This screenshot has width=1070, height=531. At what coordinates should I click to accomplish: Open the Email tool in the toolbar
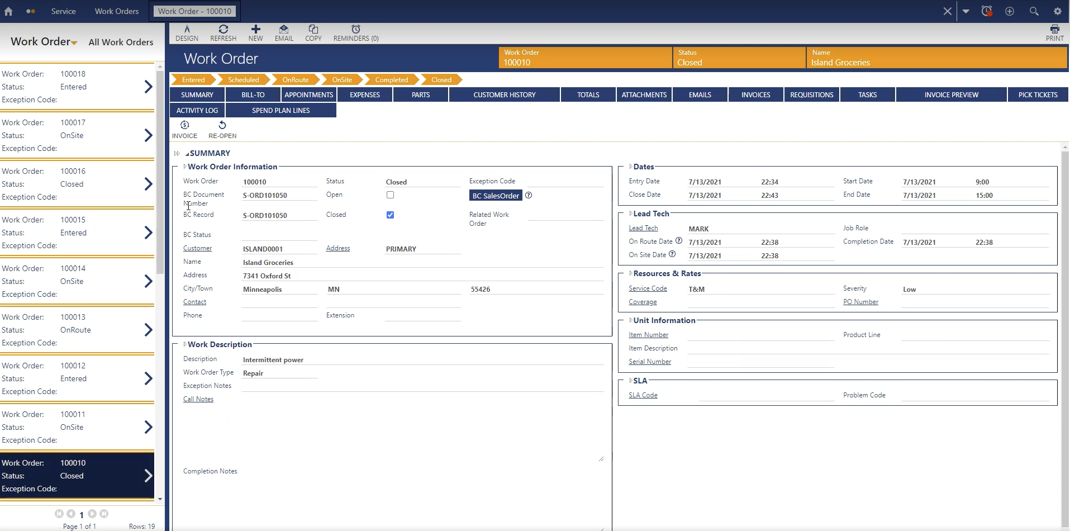click(283, 32)
